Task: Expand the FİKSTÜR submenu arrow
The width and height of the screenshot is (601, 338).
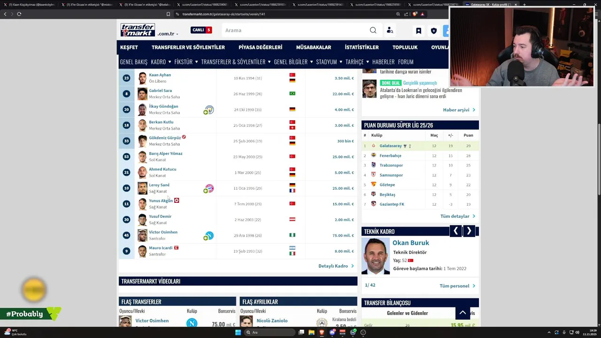Action: [196, 61]
